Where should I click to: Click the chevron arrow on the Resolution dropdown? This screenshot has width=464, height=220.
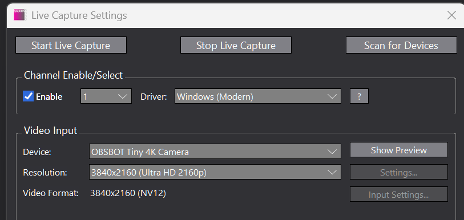(332, 172)
